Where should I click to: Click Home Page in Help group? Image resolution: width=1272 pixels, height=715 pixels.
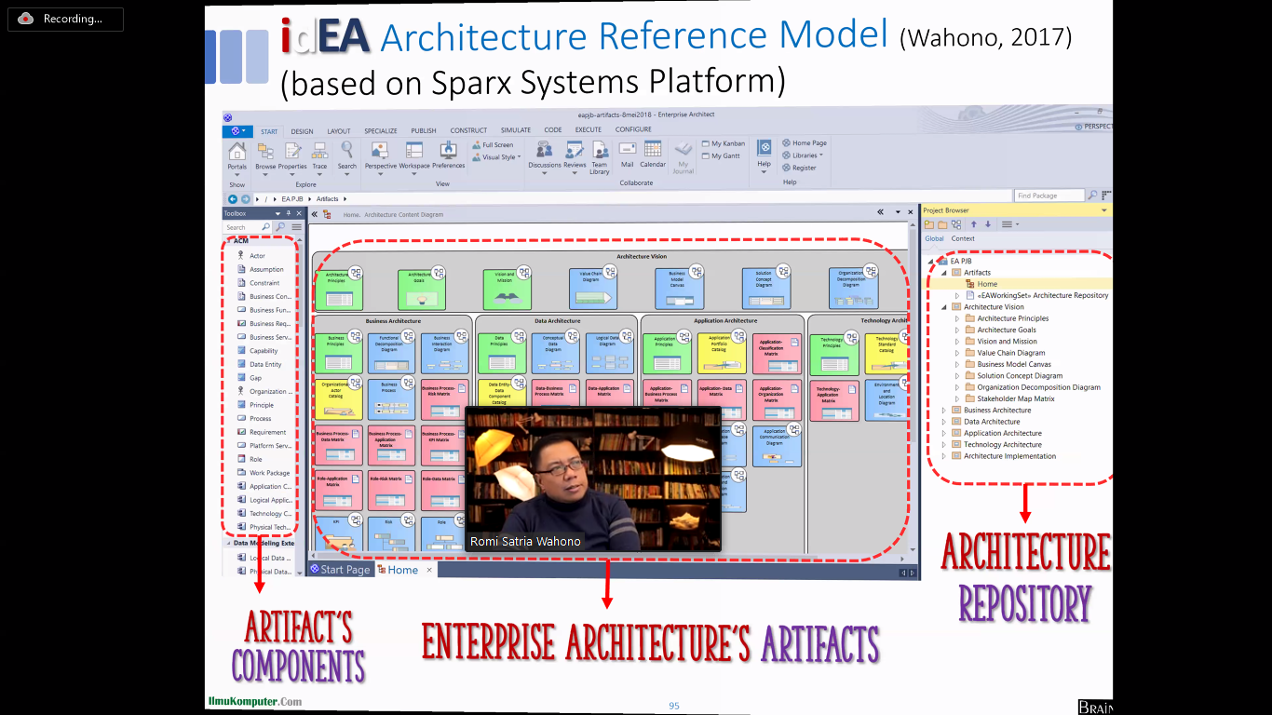point(808,143)
